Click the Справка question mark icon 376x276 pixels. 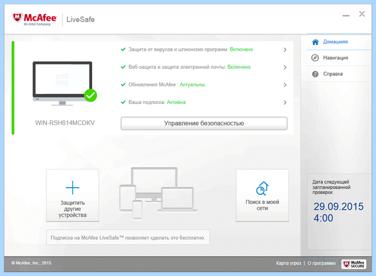coord(315,74)
